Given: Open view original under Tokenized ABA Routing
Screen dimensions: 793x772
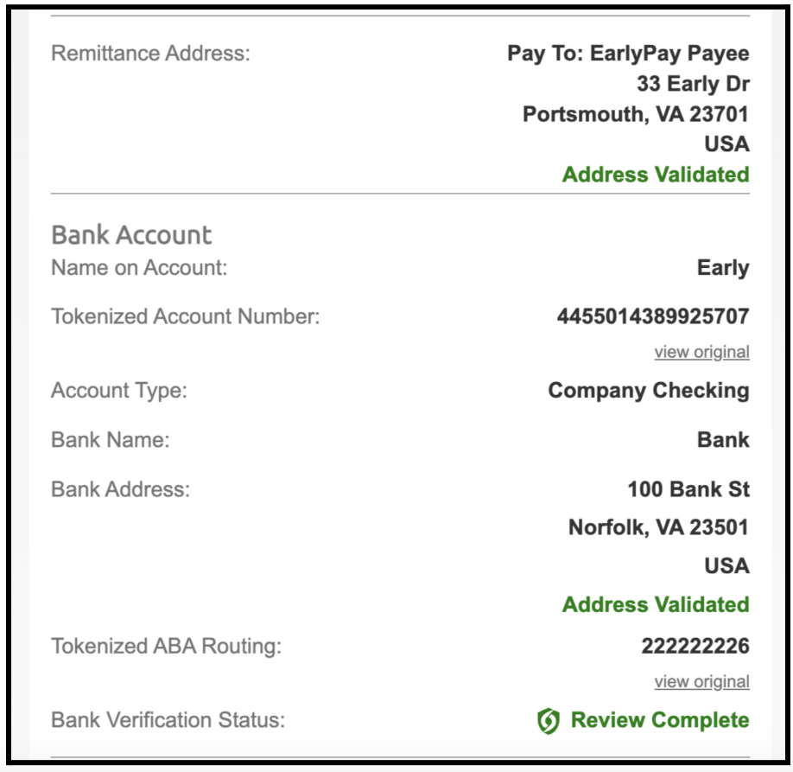Looking at the screenshot, I should [704, 682].
